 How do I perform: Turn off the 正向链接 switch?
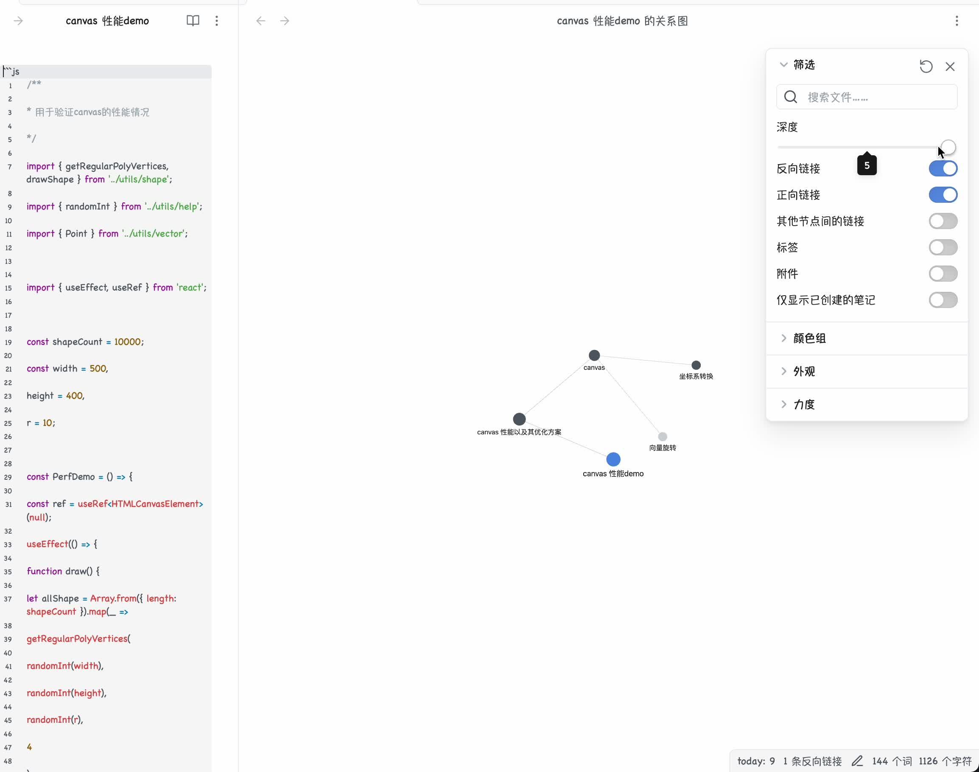pyautogui.click(x=943, y=195)
